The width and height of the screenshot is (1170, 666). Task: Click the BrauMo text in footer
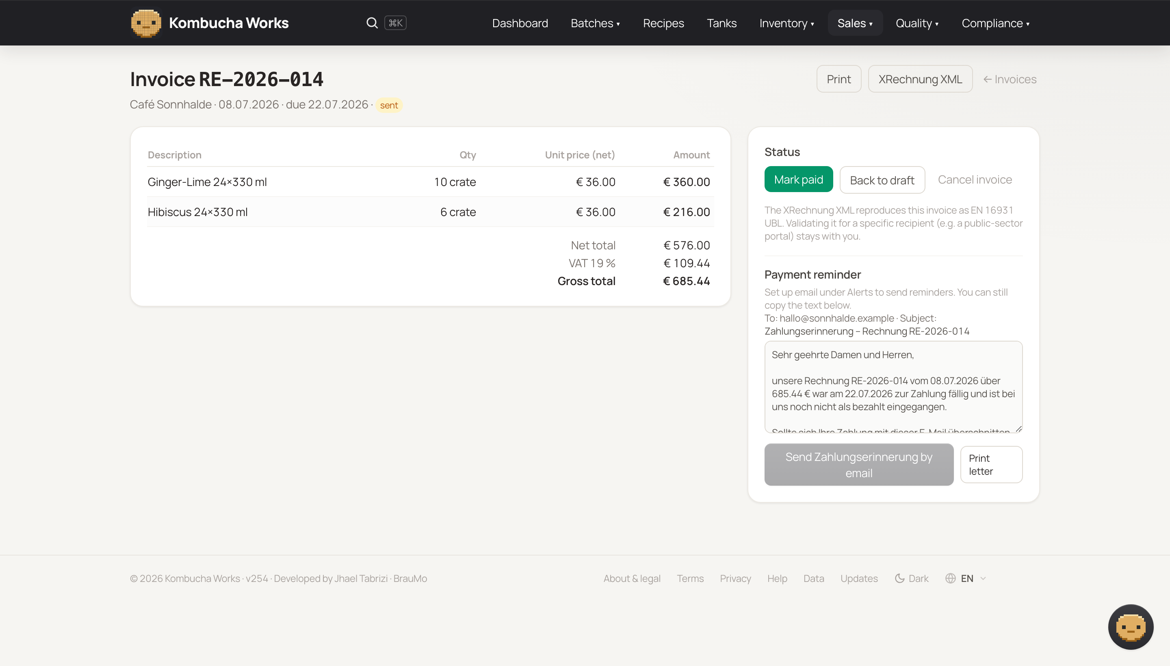pyautogui.click(x=410, y=578)
